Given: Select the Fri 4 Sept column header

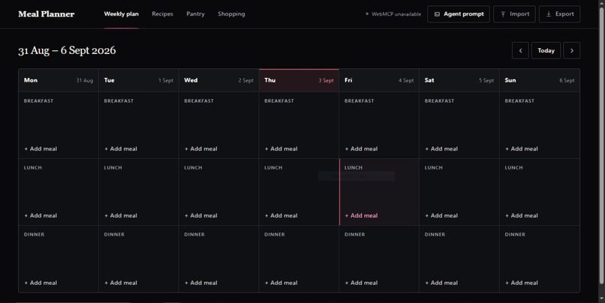Looking at the screenshot, I should [x=379, y=80].
